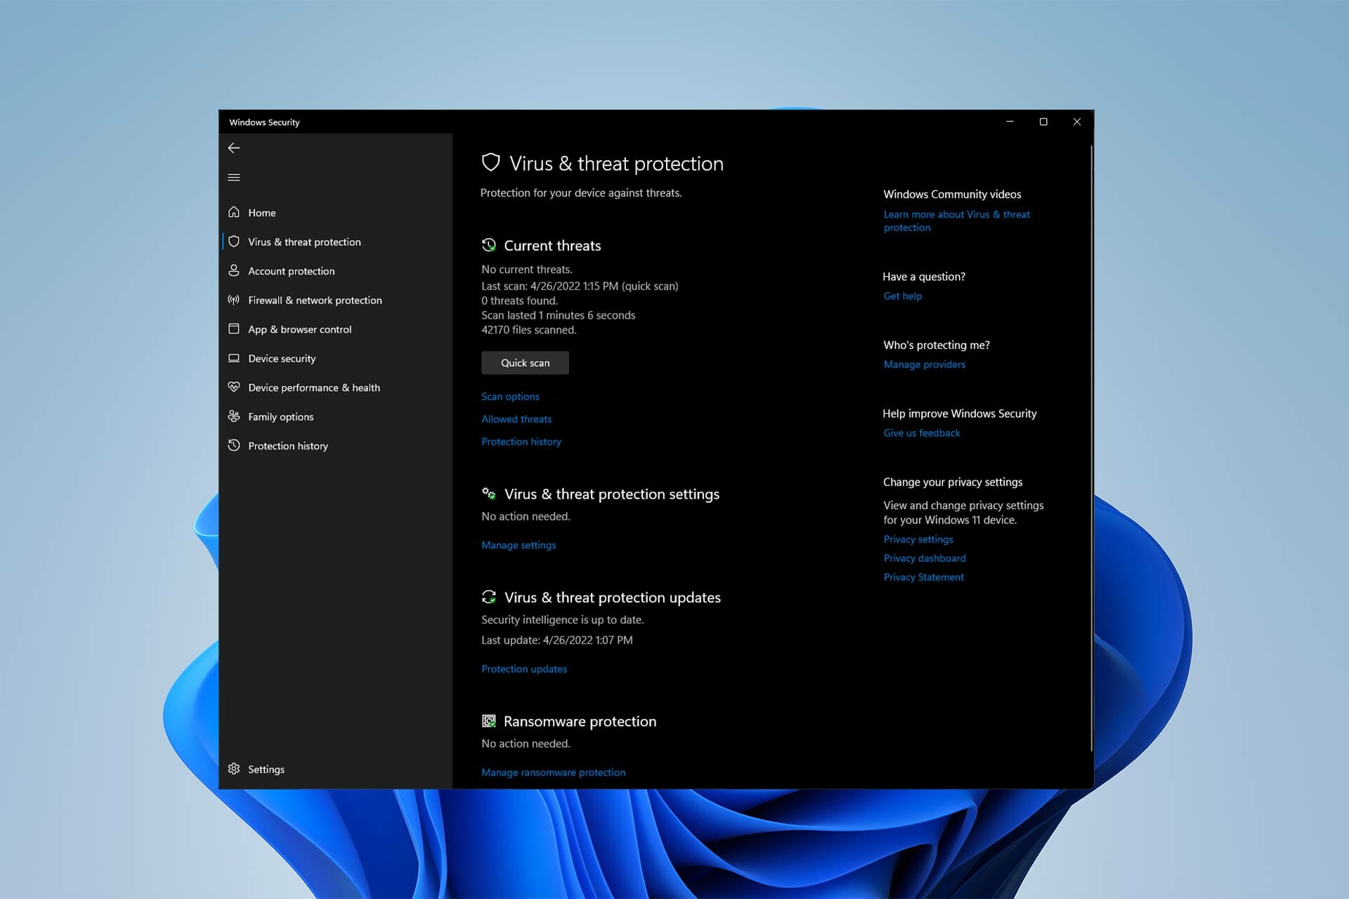The height and width of the screenshot is (899, 1349).
Task: Click the Account protection person icon
Action: point(234,270)
